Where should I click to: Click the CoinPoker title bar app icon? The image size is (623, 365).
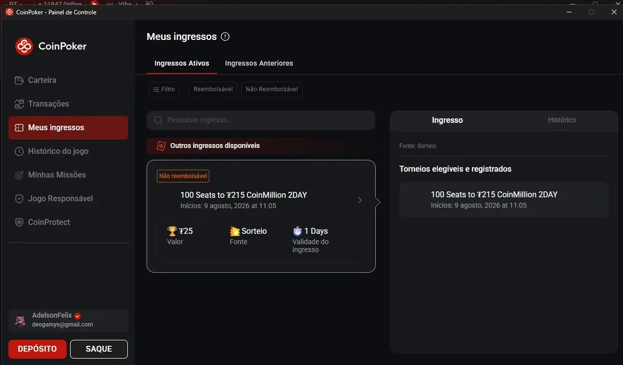9,12
